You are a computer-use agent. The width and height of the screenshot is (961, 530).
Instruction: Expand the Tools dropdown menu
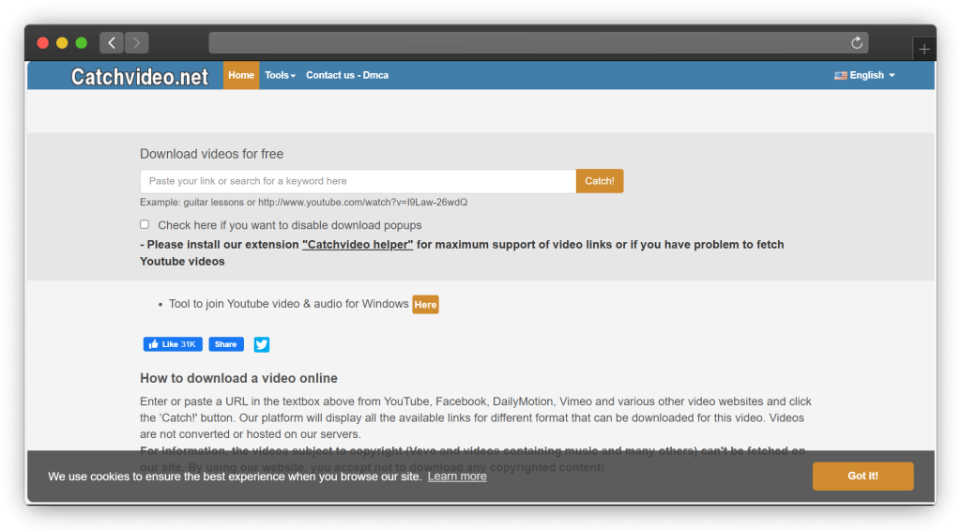pyautogui.click(x=280, y=75)
